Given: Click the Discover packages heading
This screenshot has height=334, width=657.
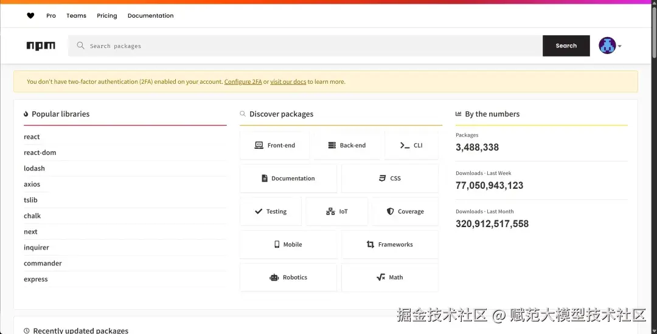Looking at the screenshot, I should coord(281,114).
